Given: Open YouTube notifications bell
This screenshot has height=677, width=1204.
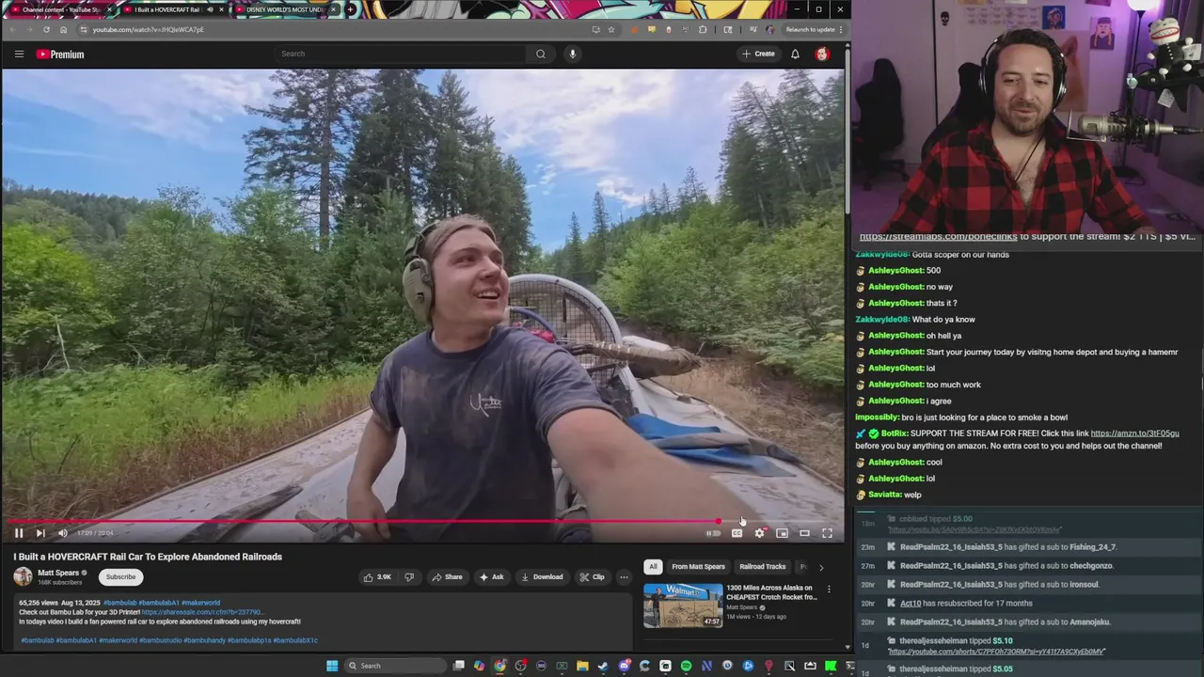Looking at the screenshot, I should pos(795,54).
